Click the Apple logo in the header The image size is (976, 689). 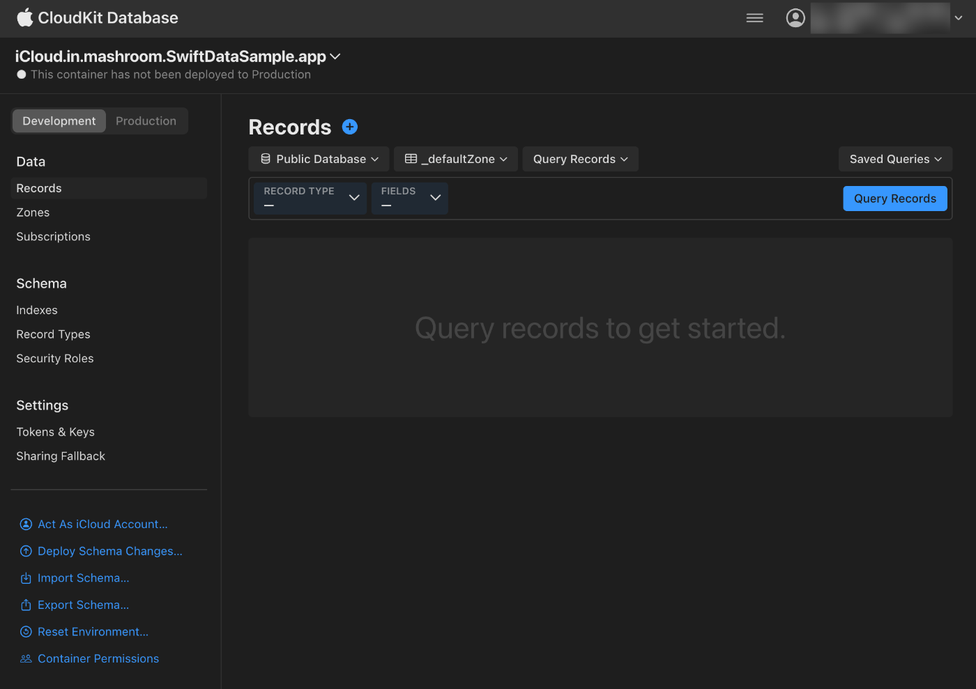(x=25, y=17)
